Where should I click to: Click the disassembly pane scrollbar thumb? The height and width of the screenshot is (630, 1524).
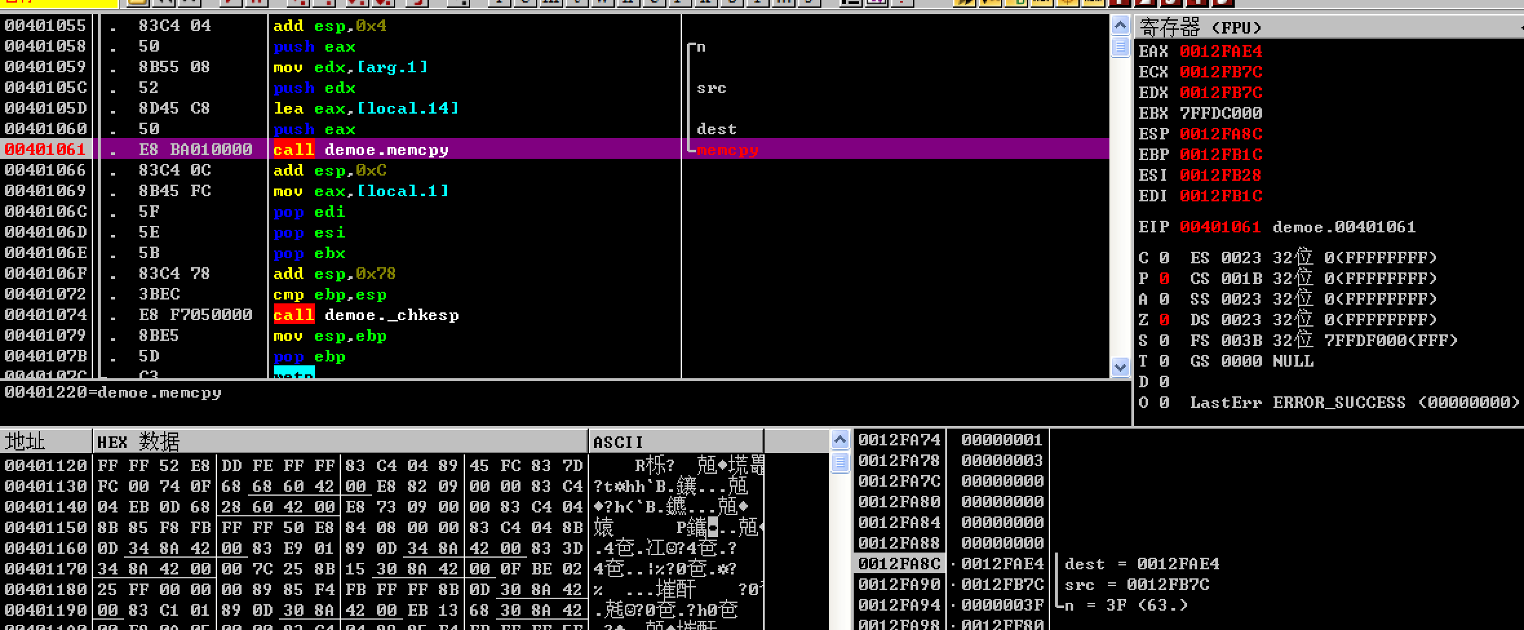pos(1120,47)
